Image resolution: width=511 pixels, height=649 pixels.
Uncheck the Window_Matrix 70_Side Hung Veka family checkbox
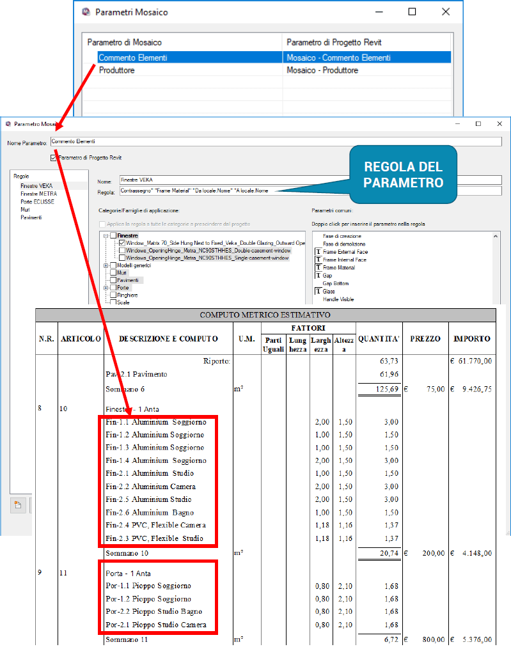(122, 243)
